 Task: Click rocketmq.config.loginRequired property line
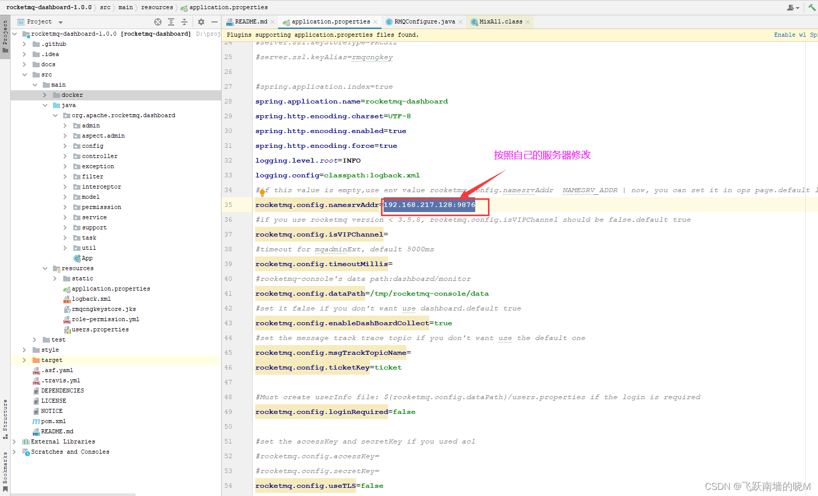click(x=335, y=412)
